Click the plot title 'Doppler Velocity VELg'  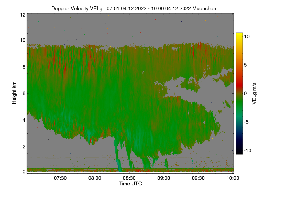(x=77, y=8)
